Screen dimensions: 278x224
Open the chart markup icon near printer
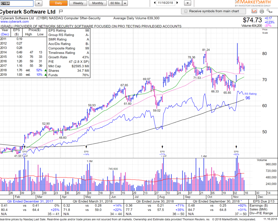[x=254, y=11]
